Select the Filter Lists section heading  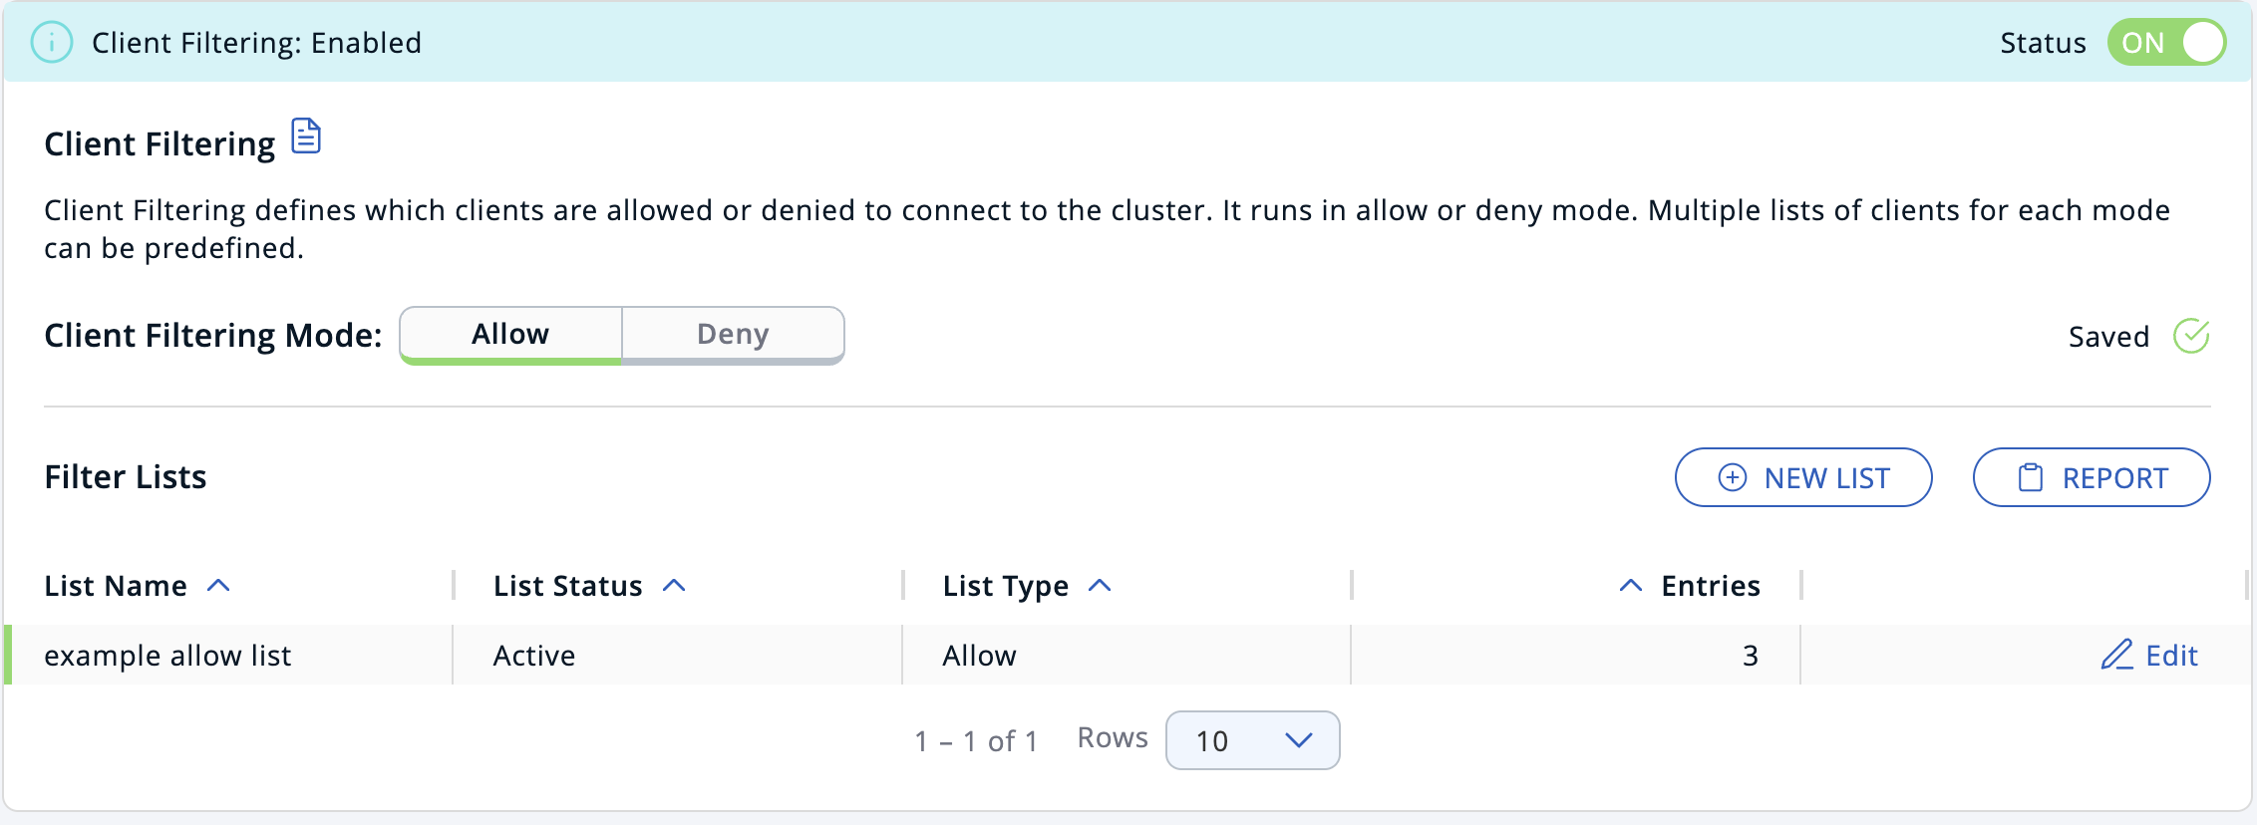[x=125, y=476]
